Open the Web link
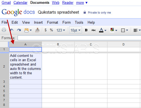 point(55,2)
